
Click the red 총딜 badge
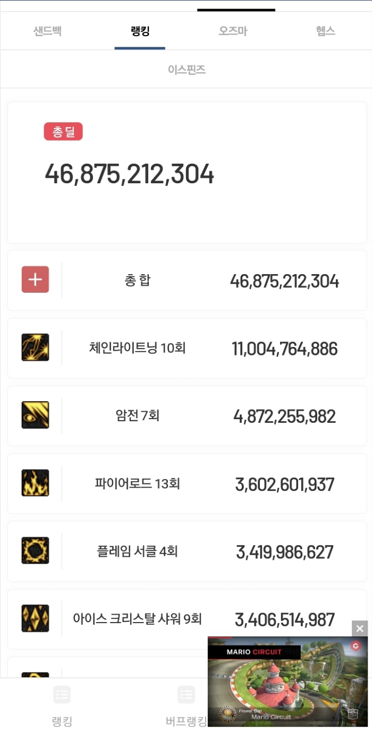click(63, 132)
